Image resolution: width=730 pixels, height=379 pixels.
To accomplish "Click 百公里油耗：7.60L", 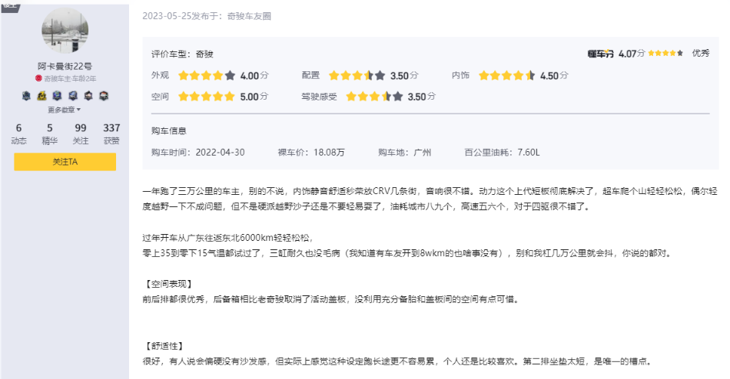I will [x=502, y=153].
